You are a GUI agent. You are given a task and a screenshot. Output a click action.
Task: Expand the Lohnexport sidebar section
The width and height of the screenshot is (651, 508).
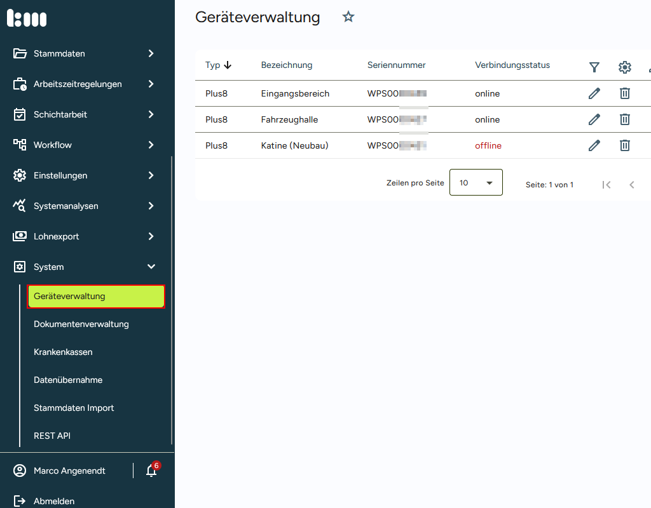click(86, 236)
